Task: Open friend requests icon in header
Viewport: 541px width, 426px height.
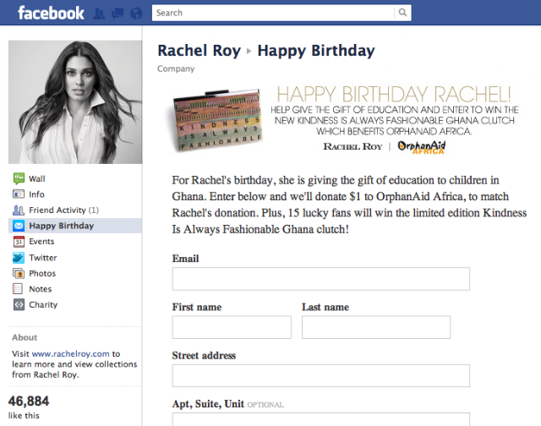Action: point(100,14)
